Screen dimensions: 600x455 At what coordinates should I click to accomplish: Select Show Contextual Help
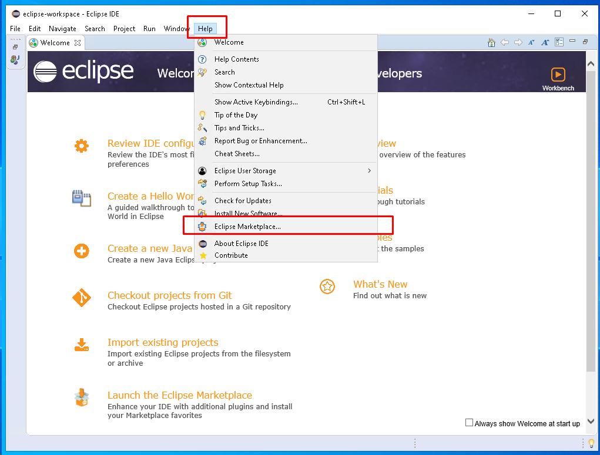pyautogui.click(x=286, y=85)
